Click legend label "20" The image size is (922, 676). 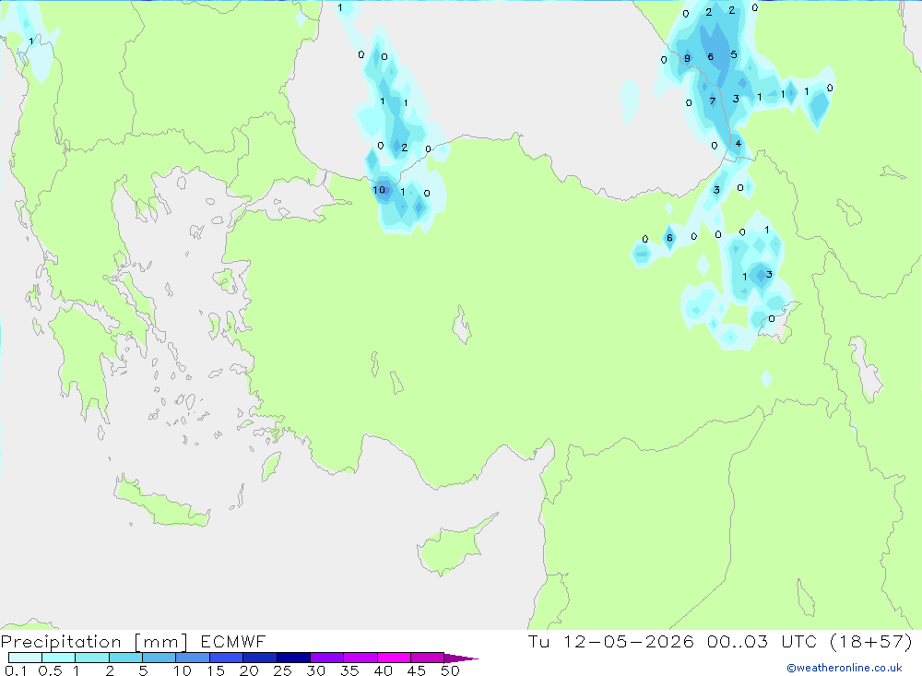click(249, 670)
